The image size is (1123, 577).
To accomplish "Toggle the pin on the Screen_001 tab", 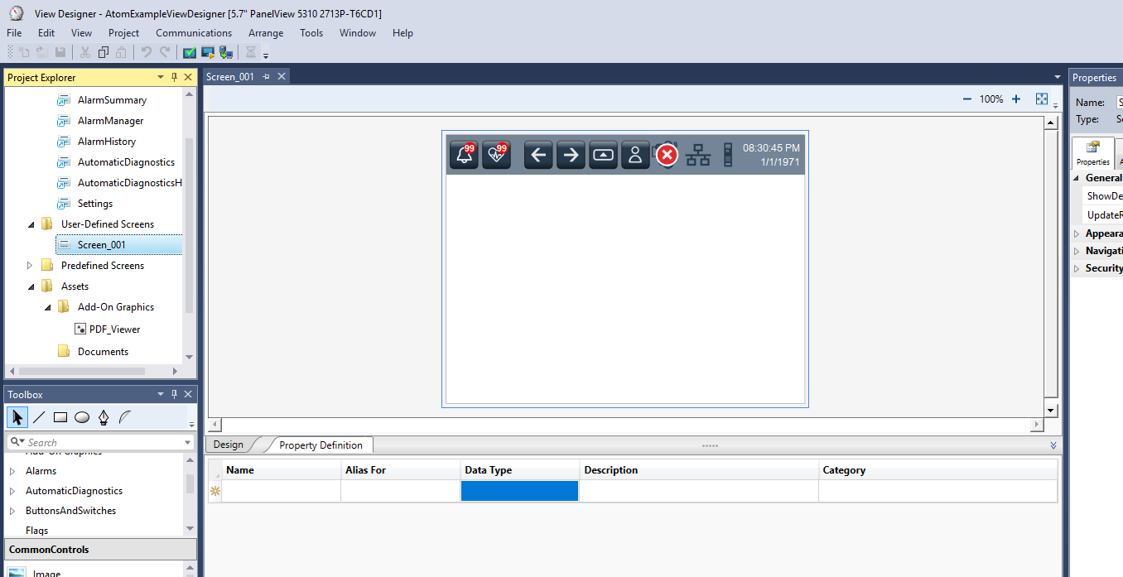I will click(x=267, y=75).
